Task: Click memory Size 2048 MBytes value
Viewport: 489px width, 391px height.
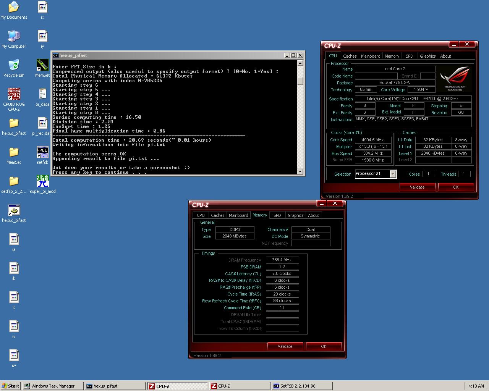Action: [x=235, y=236]
